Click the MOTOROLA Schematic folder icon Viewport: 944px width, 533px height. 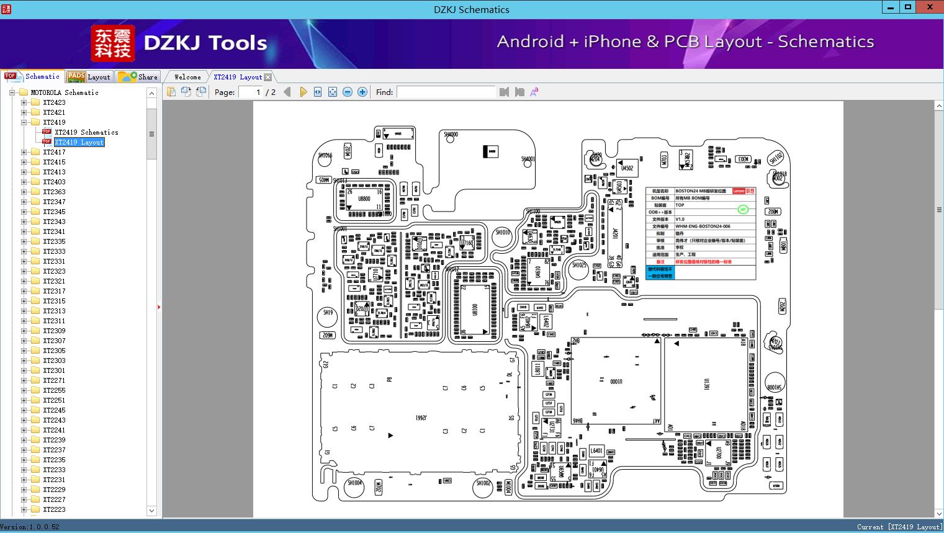tap(24, 92)
